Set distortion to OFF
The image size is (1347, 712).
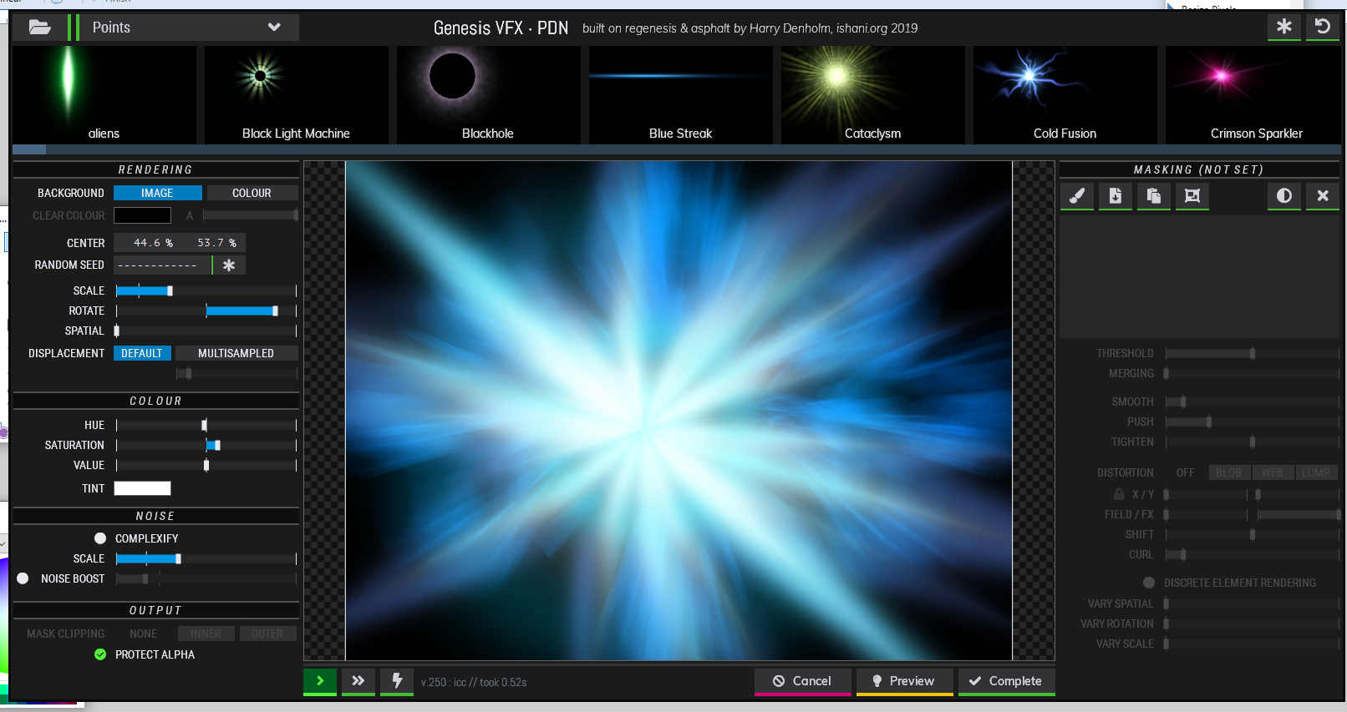click(1185, 472)
